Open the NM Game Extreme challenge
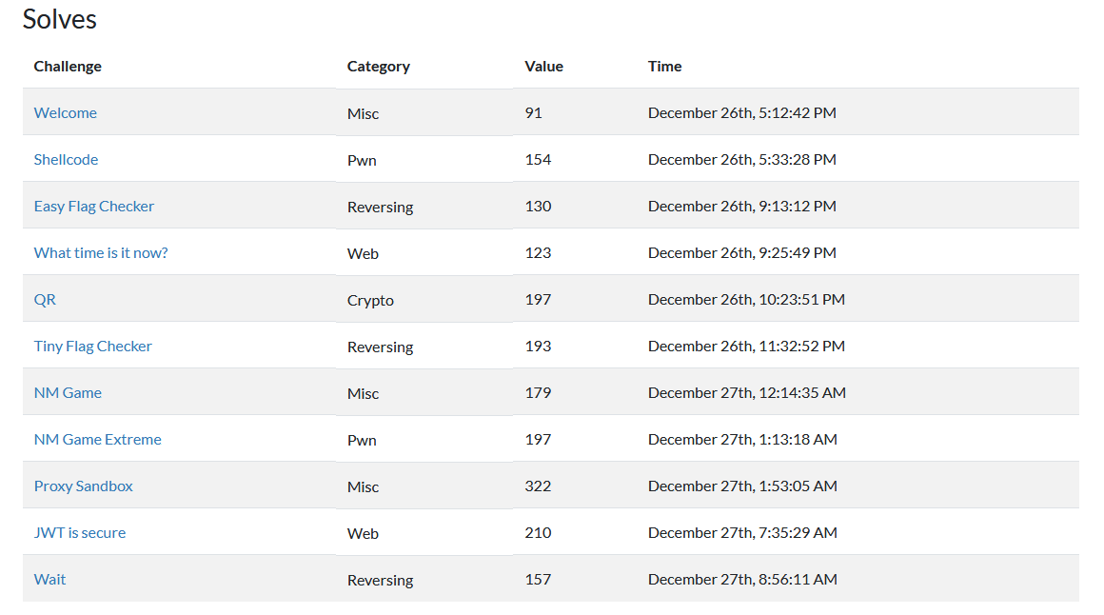Viewport: 1104px width, 615px height. click(97, 439)
